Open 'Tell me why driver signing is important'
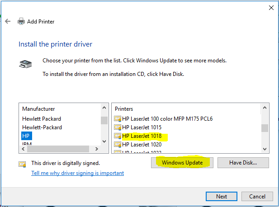279x207 pixels. (x=77, y=173)
